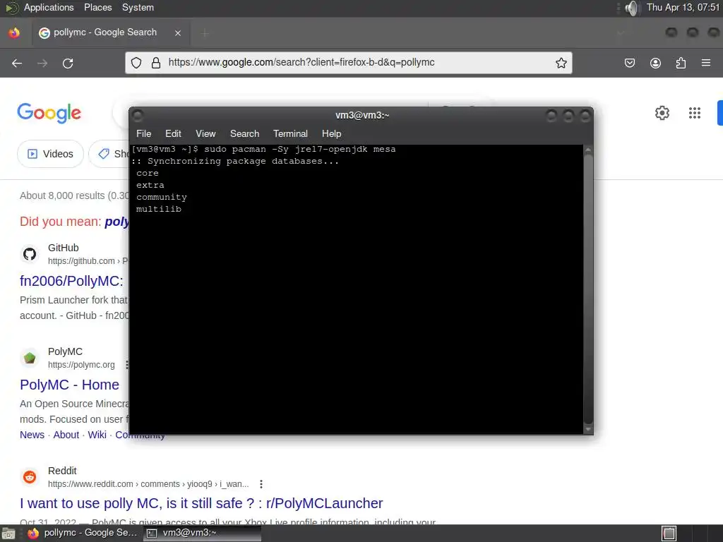Image resolution: width=723 pixels, height=542 pixels.
Task: Click the terminal window menu button at title bar left
Action: [138, 115]
